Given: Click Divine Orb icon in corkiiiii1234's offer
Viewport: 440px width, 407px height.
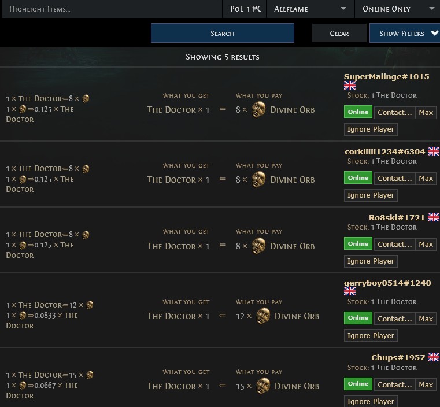Looking at the screenshot, I should [258, 179].
